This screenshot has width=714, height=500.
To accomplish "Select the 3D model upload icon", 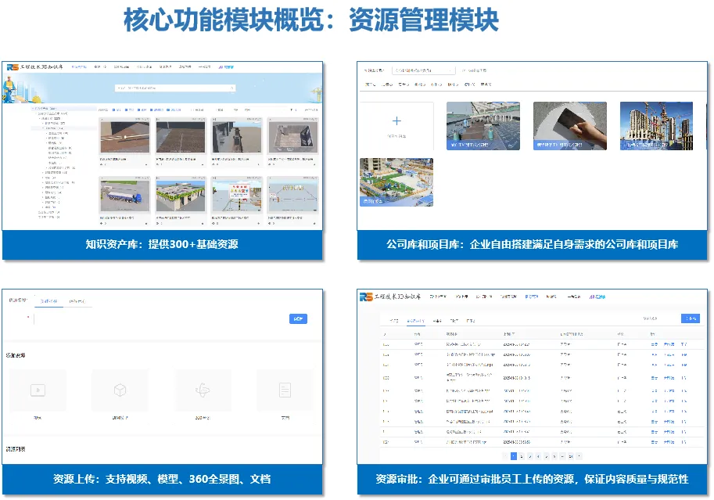I will (119, 390).
